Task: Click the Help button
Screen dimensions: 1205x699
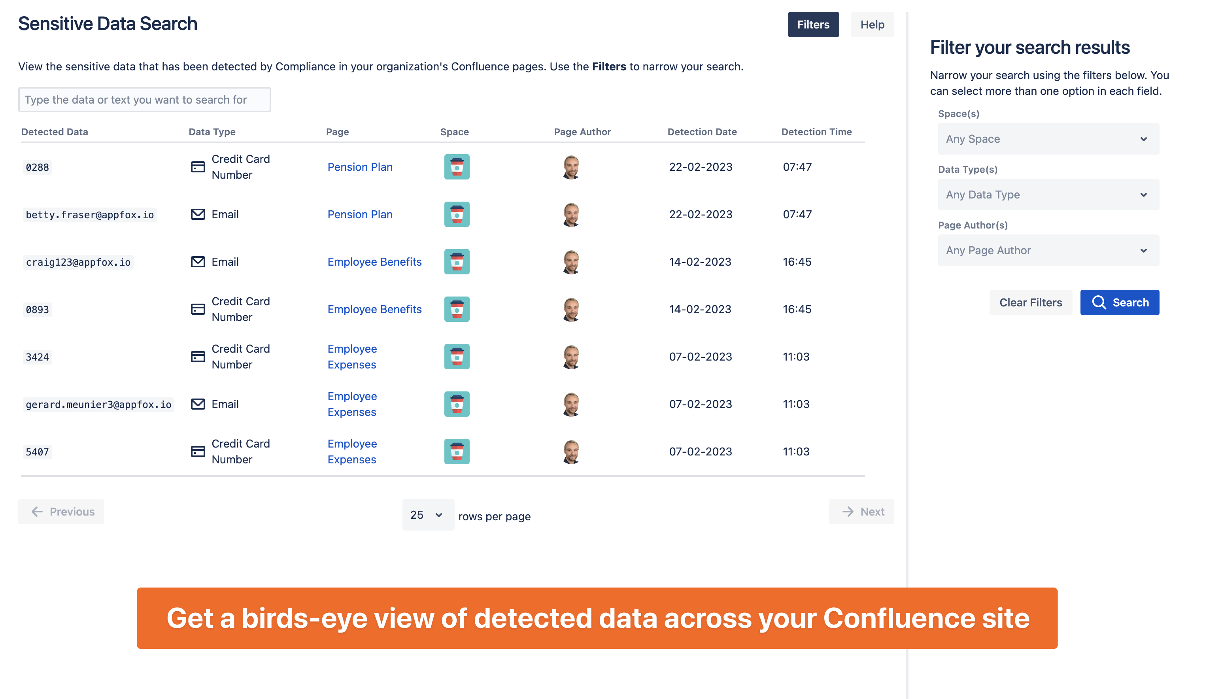Action: pos(872,25)
